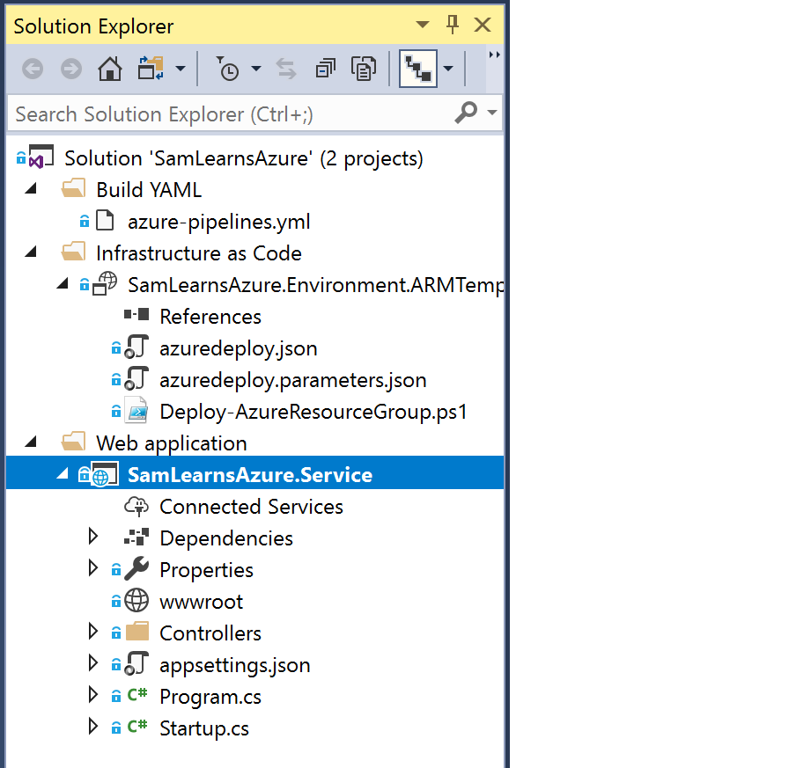This screenshot has height=768, width=811.
Task: Click the Collapse All toolbar icon
Action: tap(327, 69)
